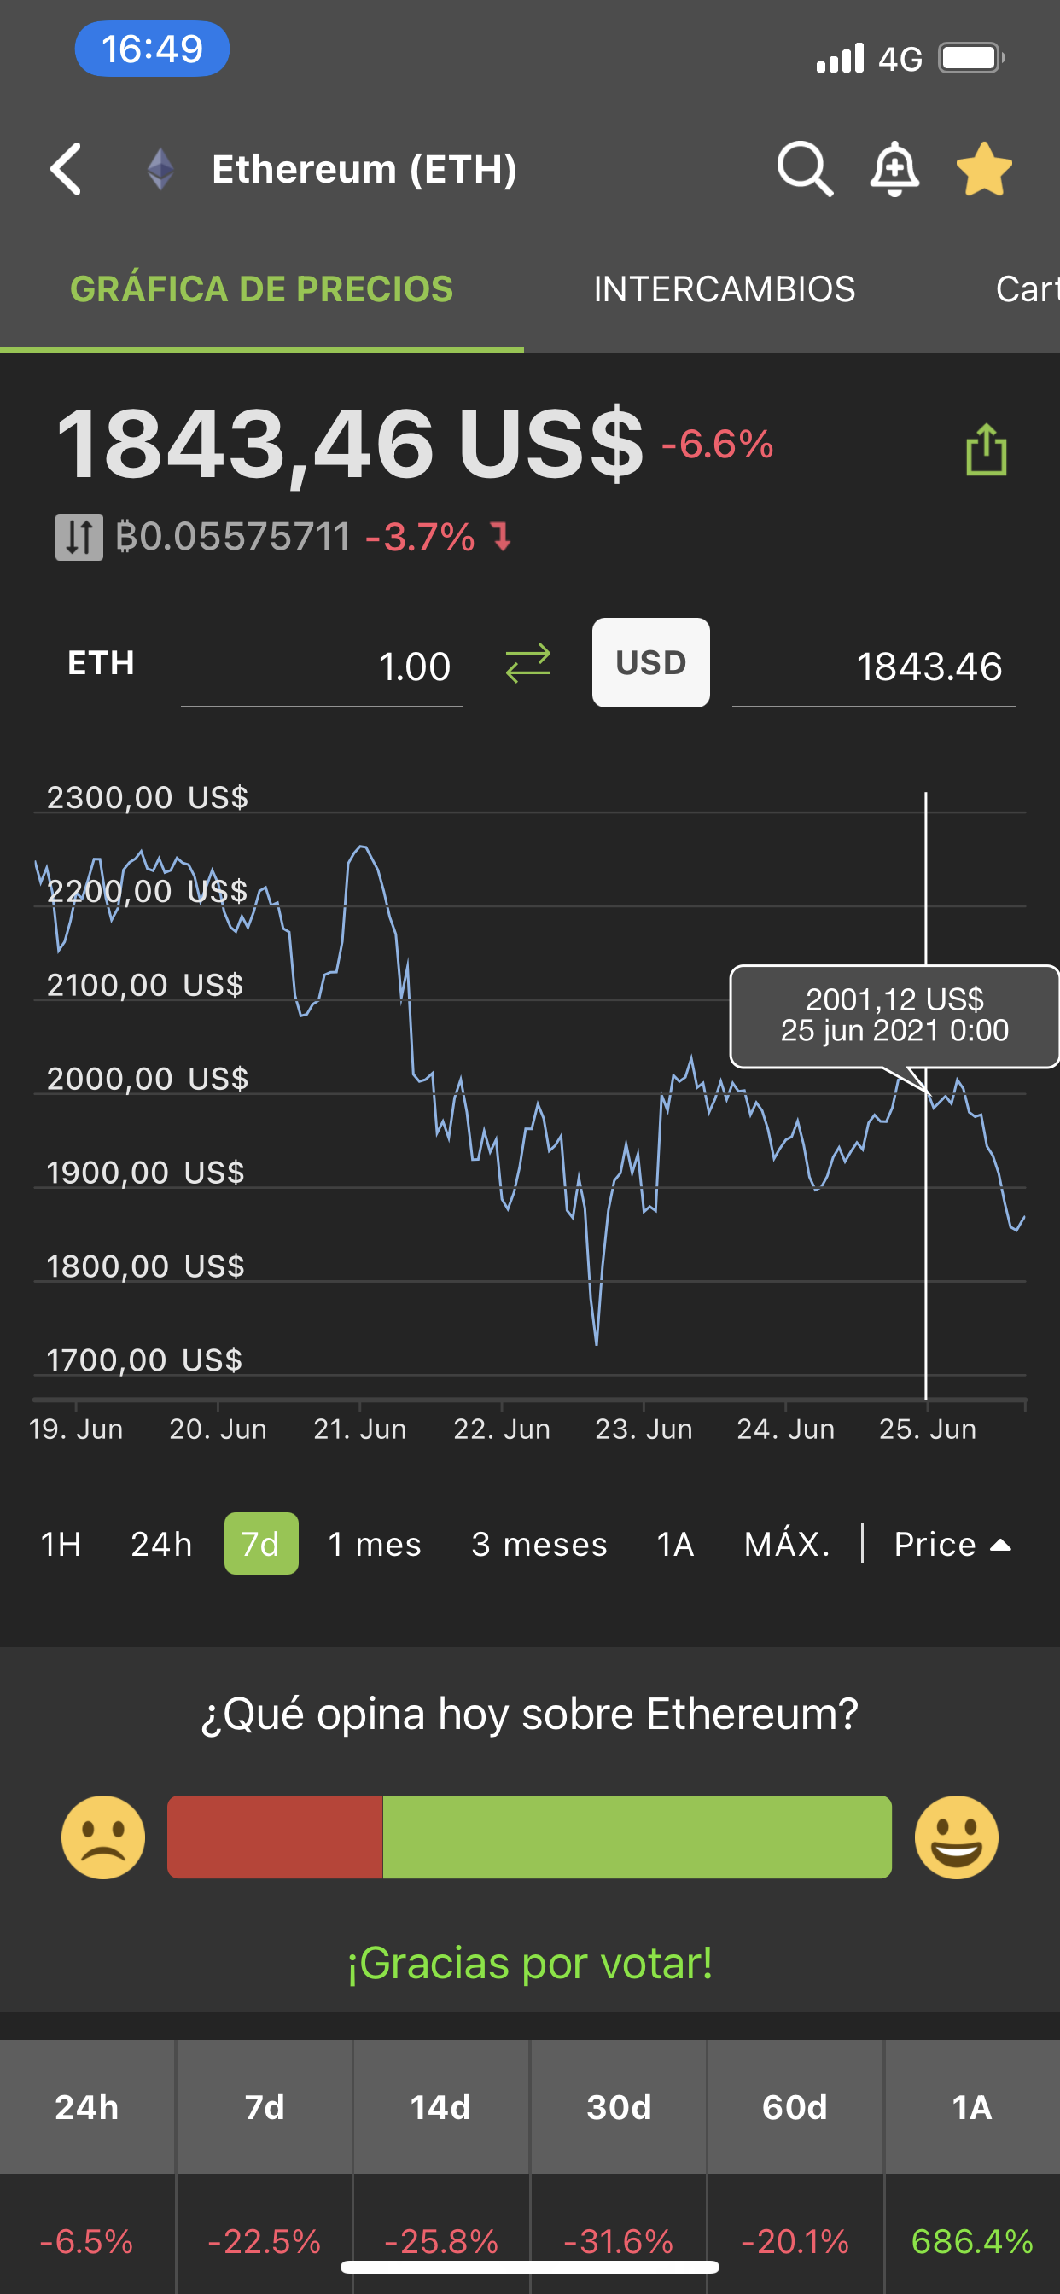1060x2294 pixels.
Task: Open the USD currency selector
Action: point(651,662)
